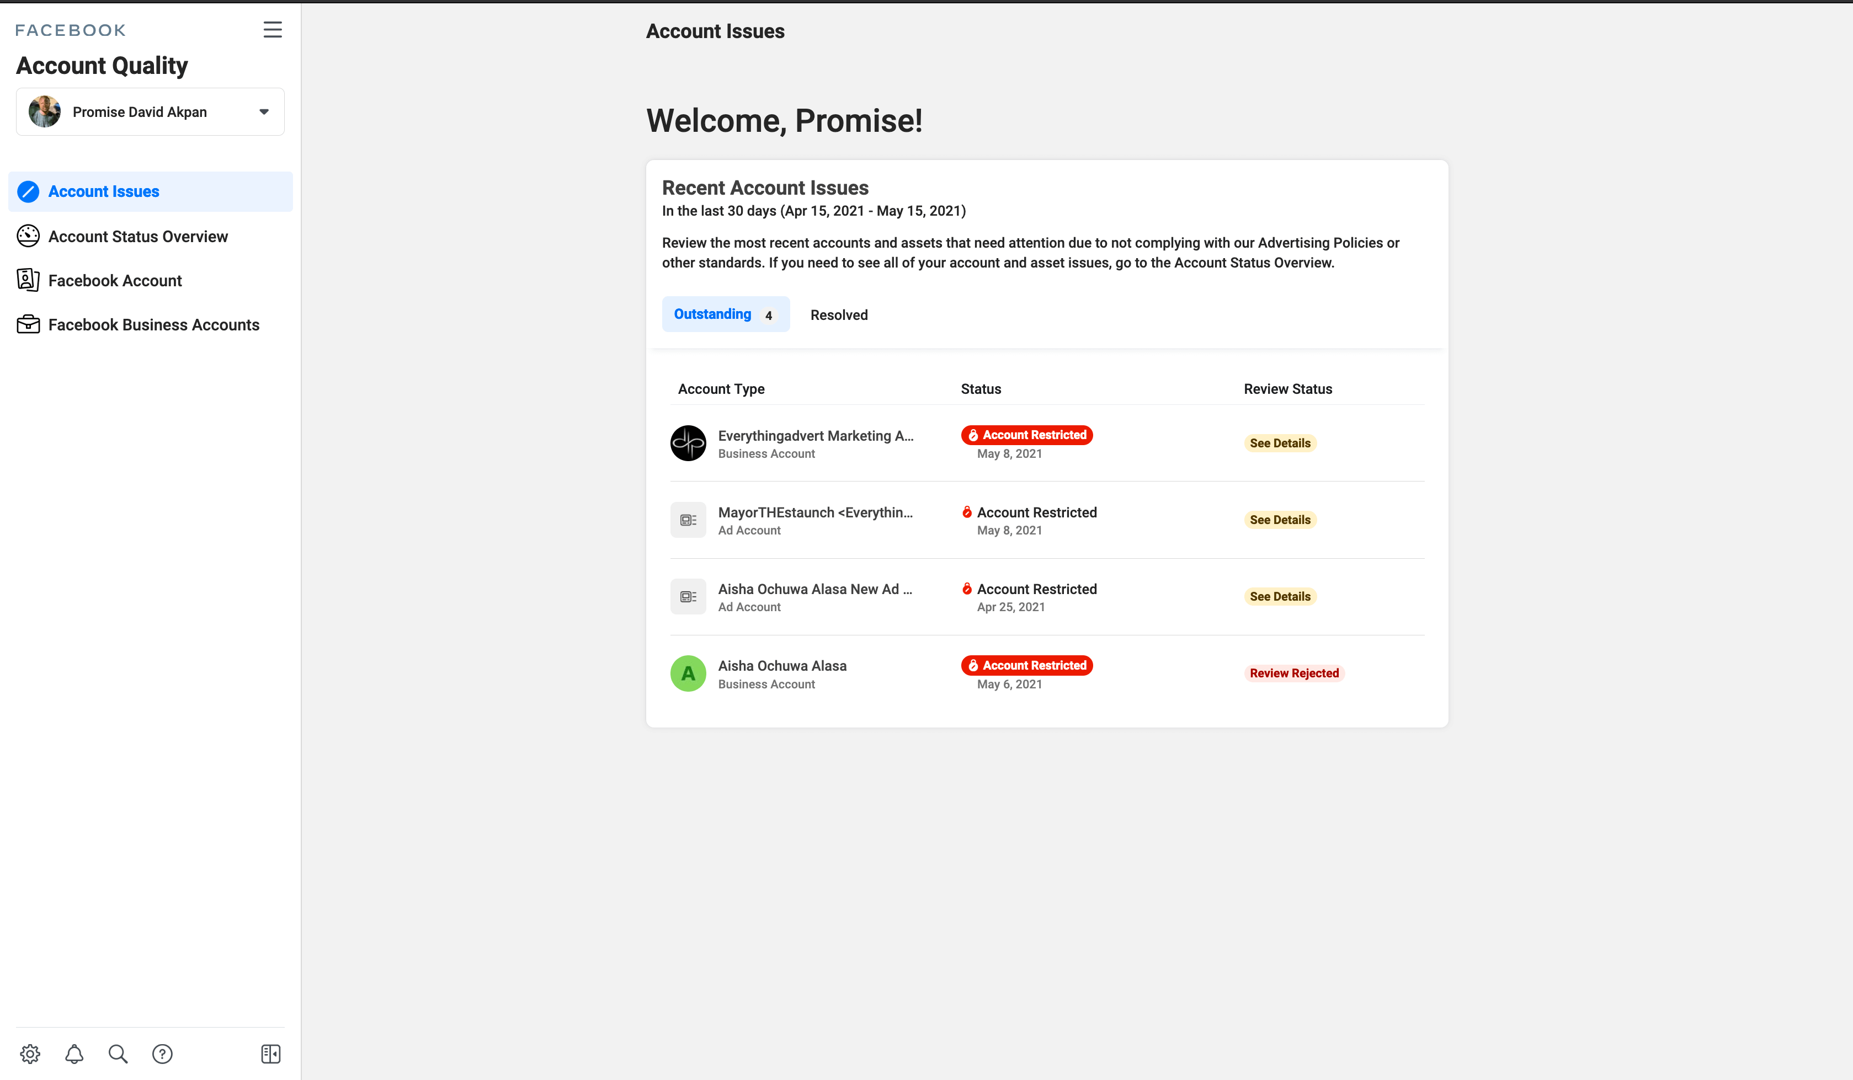Click Aisha Ochuwa Alasa New Ad icon
The image size is (1853, 1080).
[x=688, y=596]
